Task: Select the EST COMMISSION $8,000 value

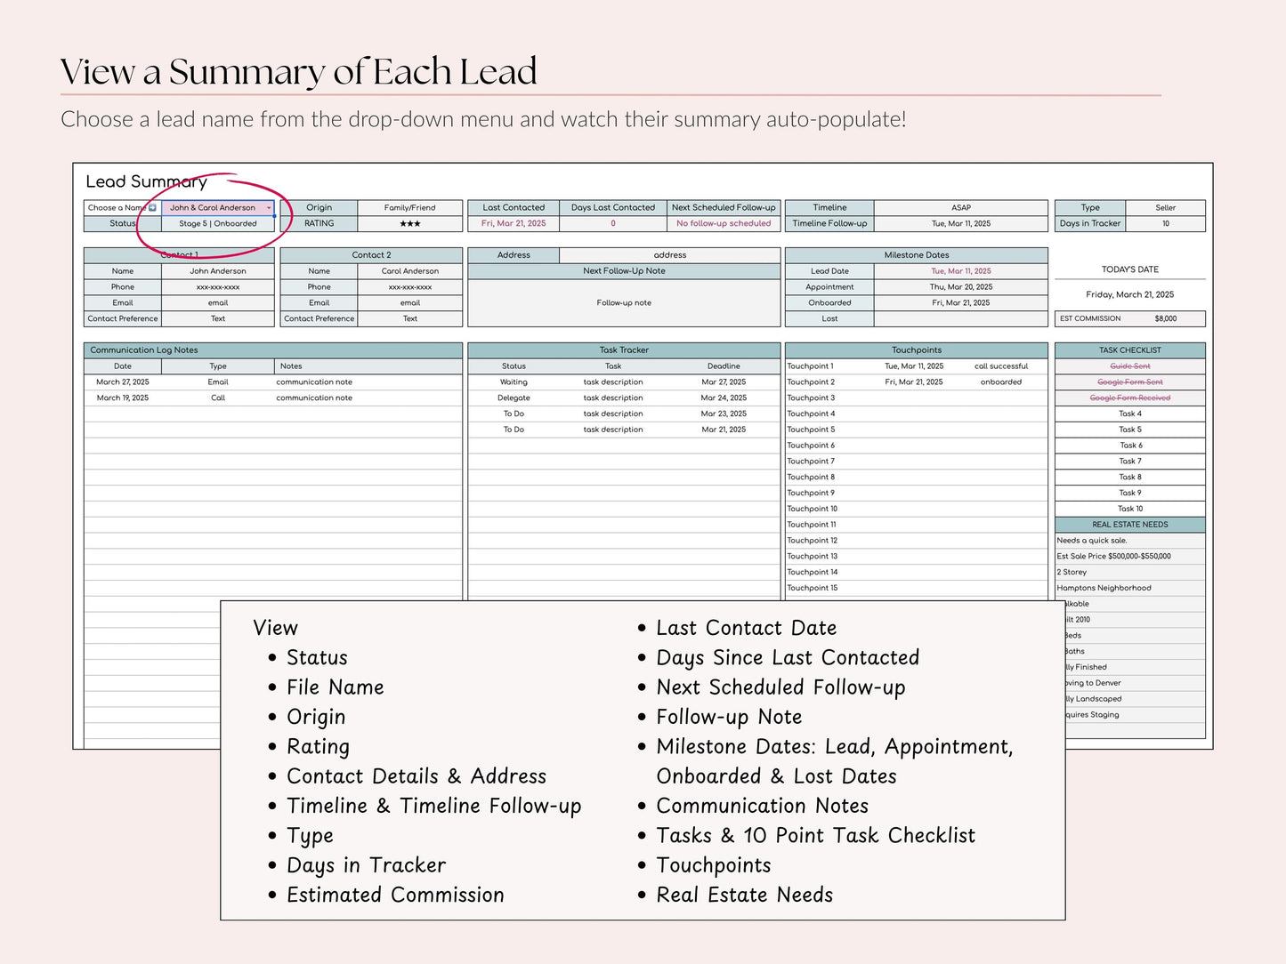Action: click(x=1166, y=318)
